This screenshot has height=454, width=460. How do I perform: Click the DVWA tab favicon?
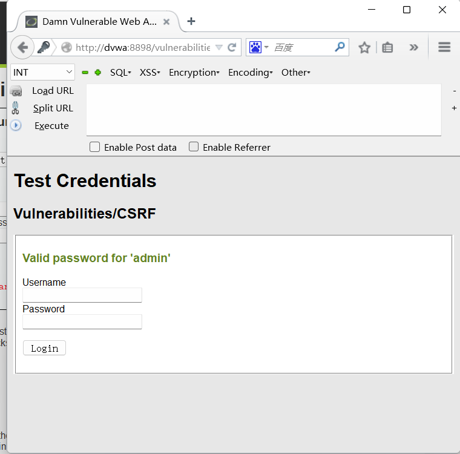pos(31,22)
